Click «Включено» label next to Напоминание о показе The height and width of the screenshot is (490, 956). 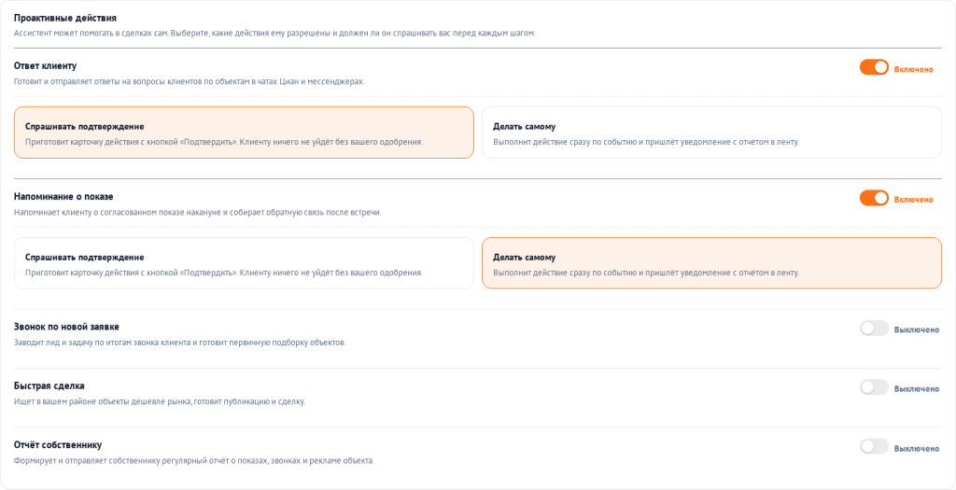pyautogui.click(x=913, y=200)
